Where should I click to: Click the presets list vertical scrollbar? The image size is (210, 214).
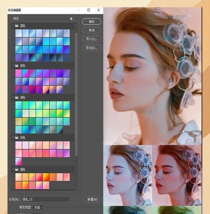coord(76,94)
